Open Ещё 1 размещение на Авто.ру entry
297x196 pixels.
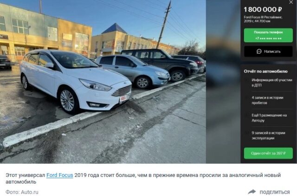269,118
